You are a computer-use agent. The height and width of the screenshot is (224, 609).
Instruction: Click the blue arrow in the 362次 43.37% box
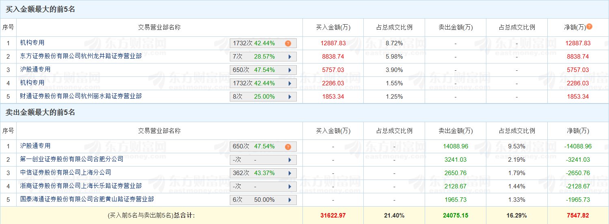coord(290,173)
